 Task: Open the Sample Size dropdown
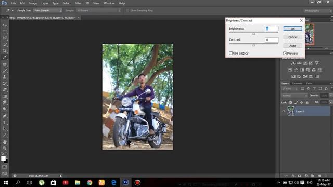pyautogui.click(x=47, y=10)
